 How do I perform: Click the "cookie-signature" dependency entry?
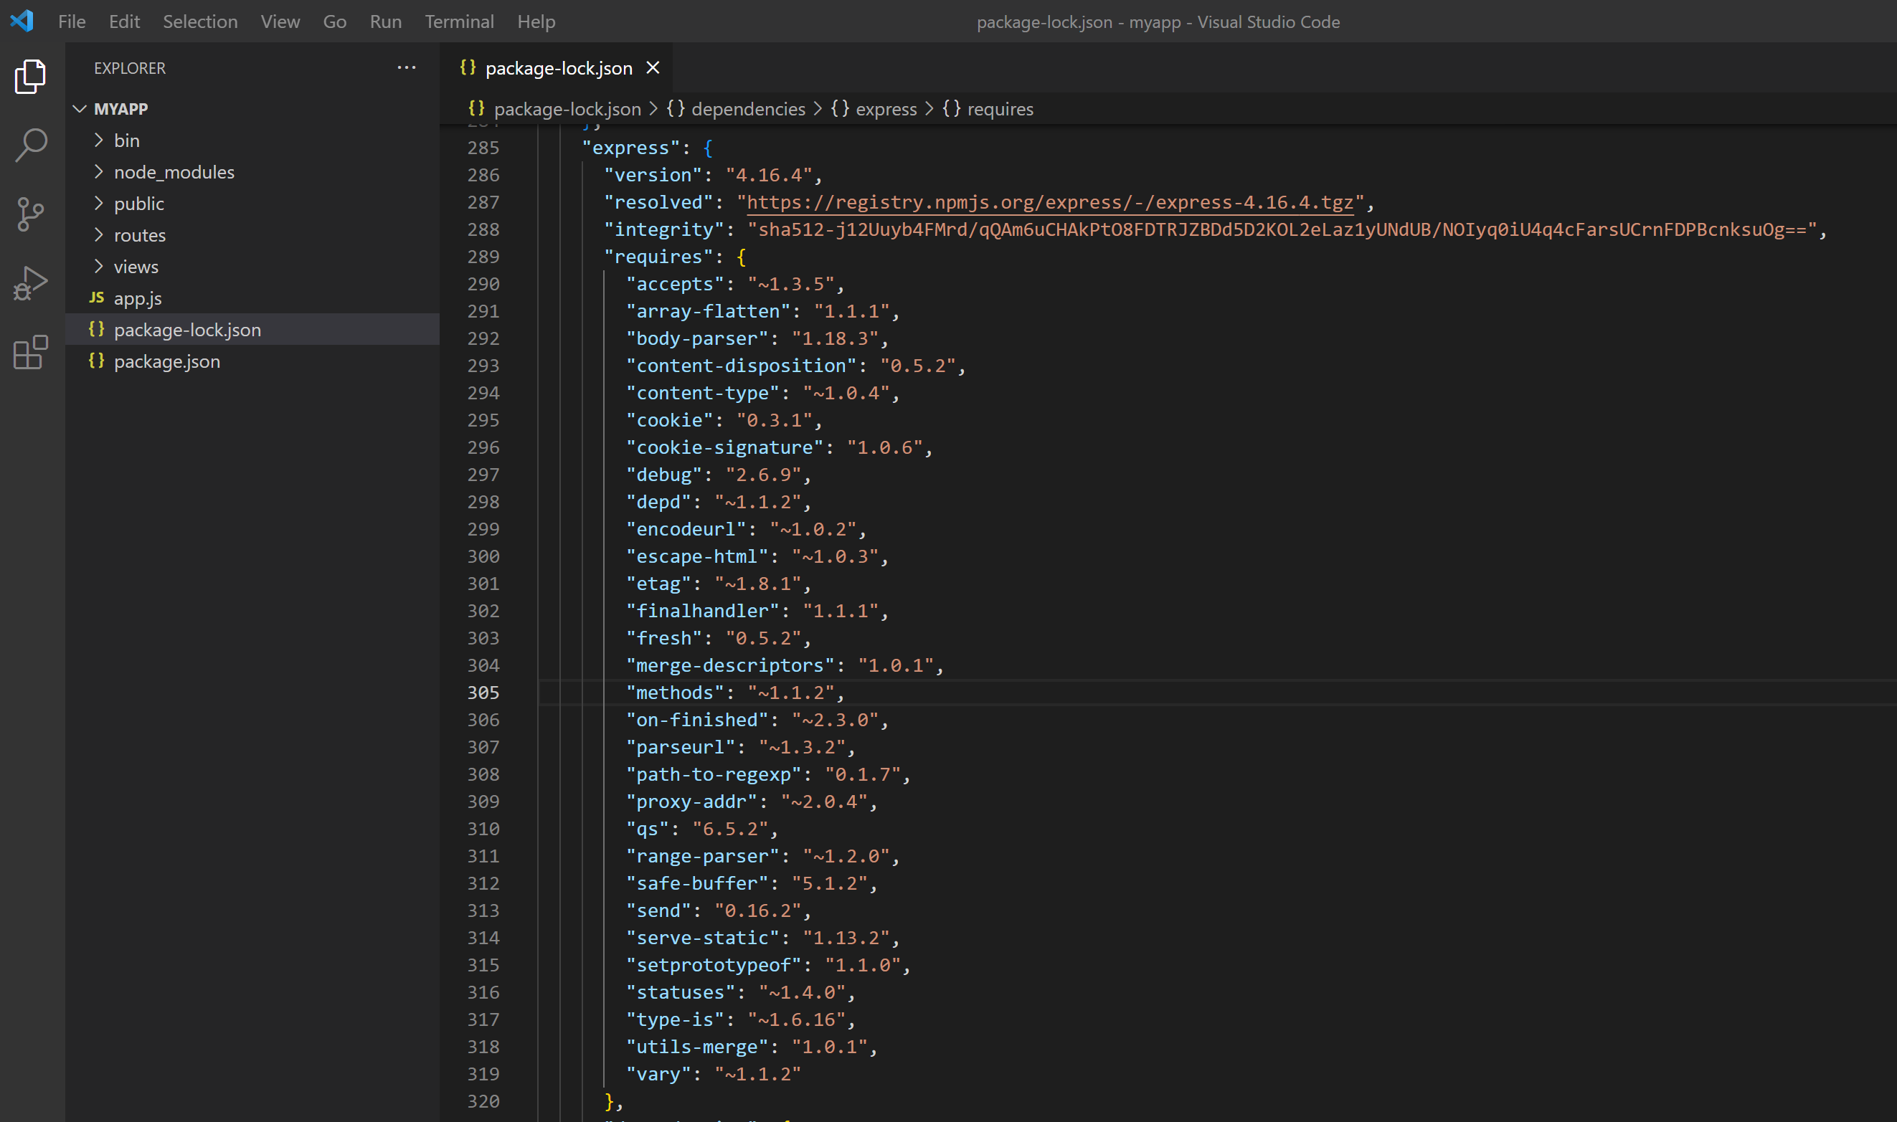tap(780, 447)
